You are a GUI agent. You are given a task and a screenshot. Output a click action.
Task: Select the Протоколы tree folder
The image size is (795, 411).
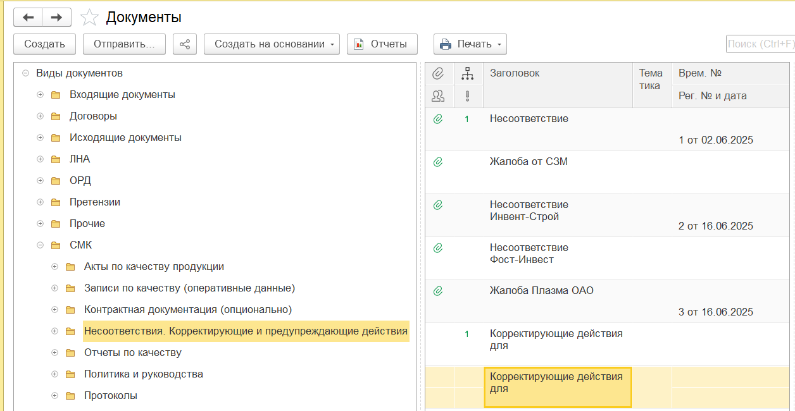110,396
